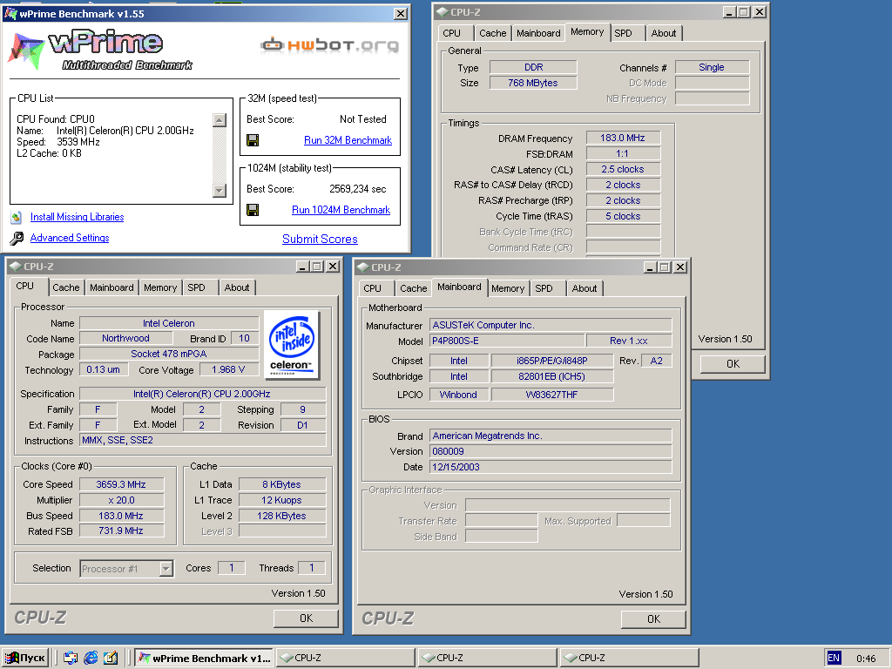Select Cache tab in Memory window
Screen dimensions: 892x669
(493, 33)
